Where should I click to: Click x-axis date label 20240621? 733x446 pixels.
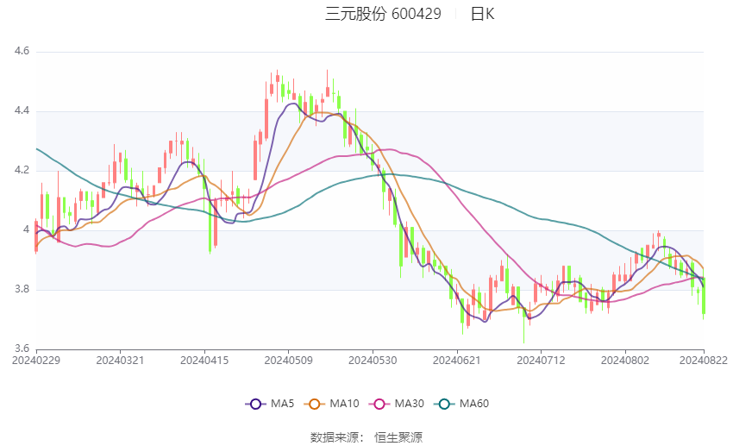tap(457, 361)
